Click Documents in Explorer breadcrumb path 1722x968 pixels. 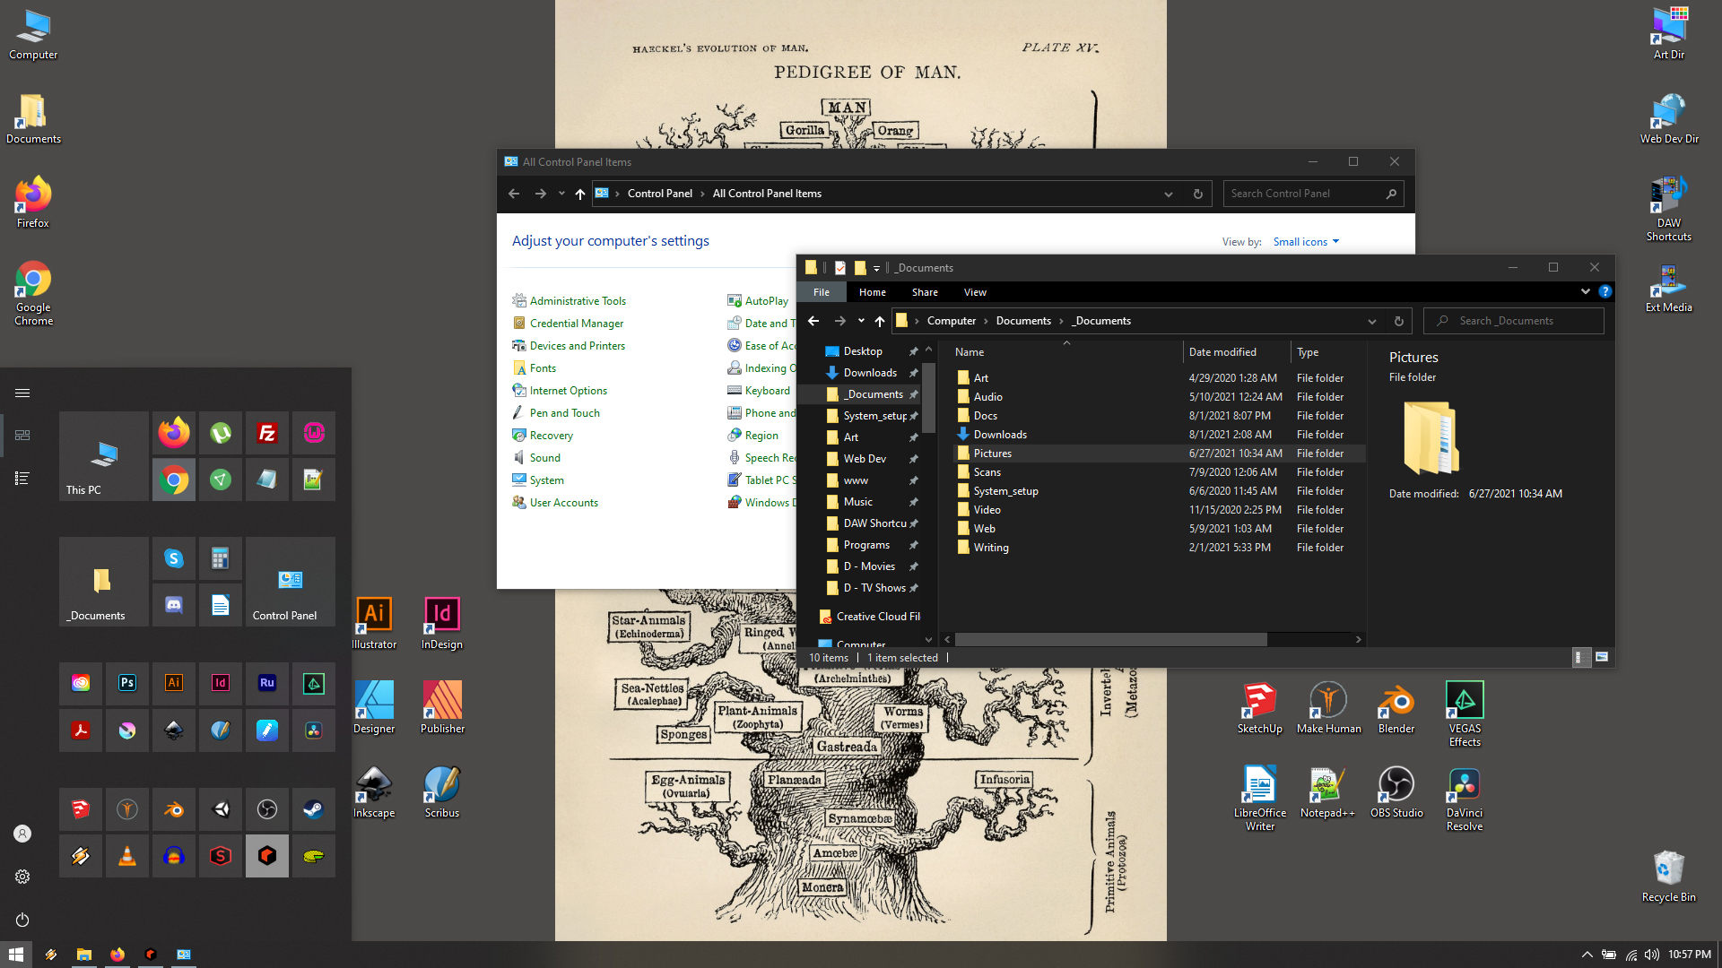(1023, 321)
